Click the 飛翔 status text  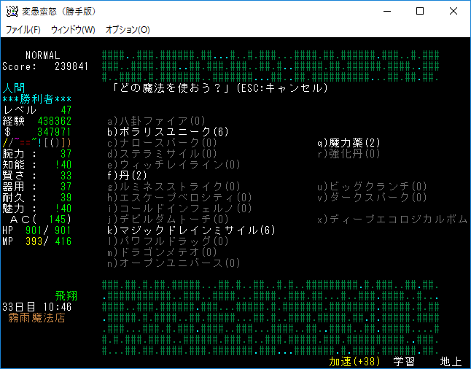tap(66, 296)
